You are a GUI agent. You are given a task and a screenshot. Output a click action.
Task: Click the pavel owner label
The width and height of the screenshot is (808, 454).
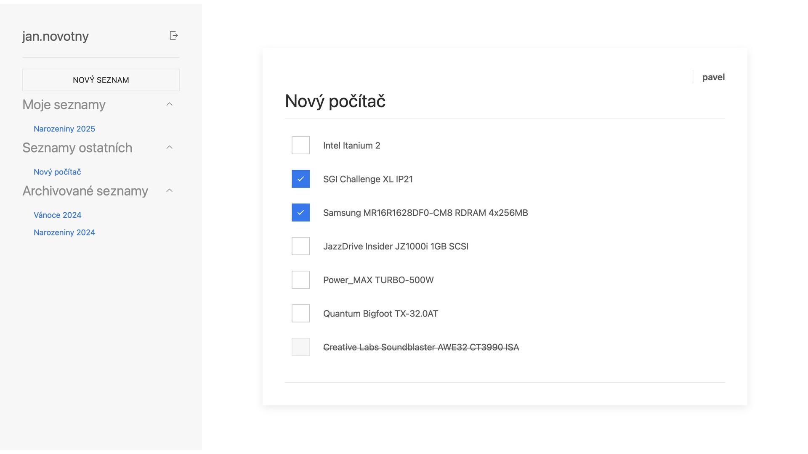tap(713, 77)
